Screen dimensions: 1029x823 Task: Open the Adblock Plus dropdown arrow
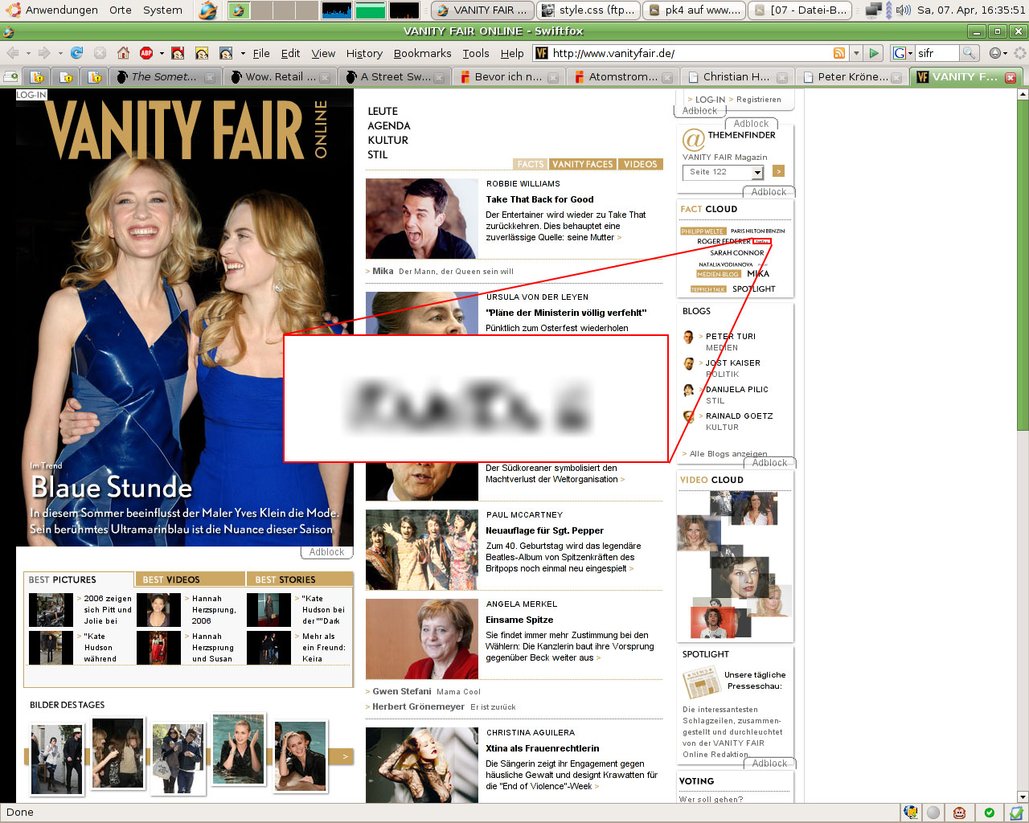click(x=162, y=53)
